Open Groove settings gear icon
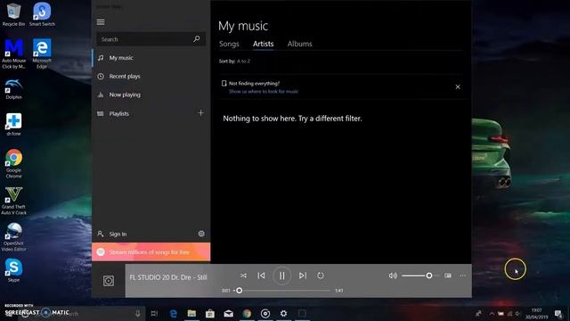This screenshot has width=570, height=321. tap(201, 234)
